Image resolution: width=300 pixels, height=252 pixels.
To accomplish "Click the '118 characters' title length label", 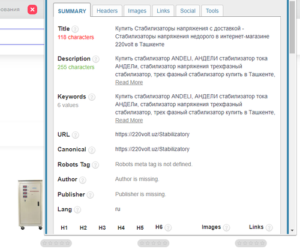I will click(x=76, y=37).
